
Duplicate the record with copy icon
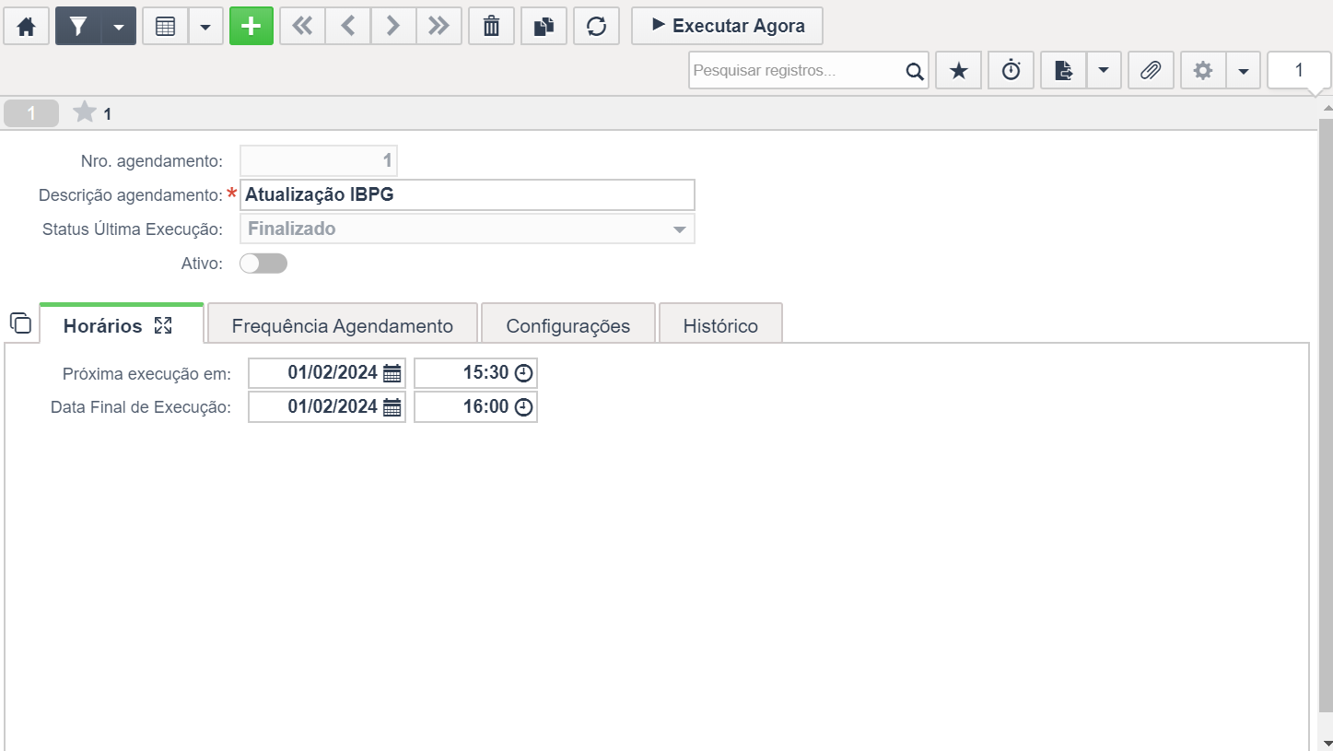tap(544, 26)
